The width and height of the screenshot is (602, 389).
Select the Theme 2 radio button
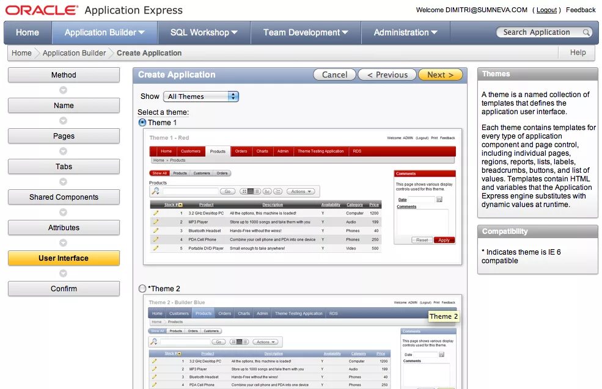(x=142, y=288)
